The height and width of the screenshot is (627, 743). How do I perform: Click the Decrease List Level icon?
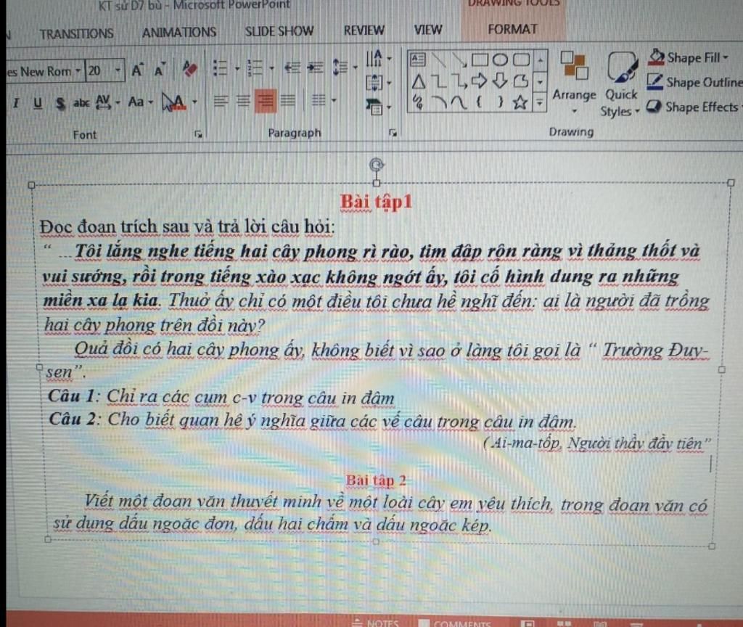tap(292, 67)
